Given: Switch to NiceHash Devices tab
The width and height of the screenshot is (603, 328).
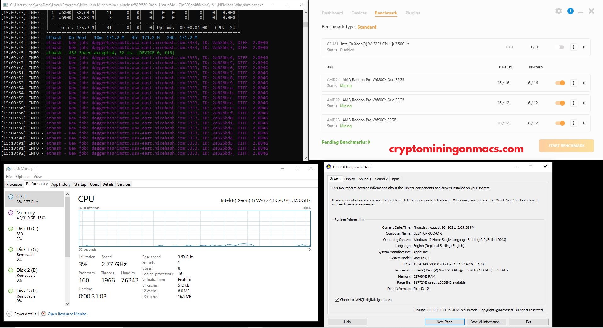Looking at the screenshot, I should (359, 13).
